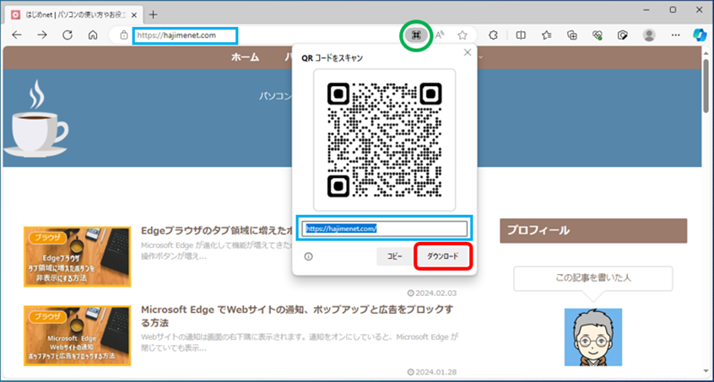This screenshot has height=382, width=714.
Task: Open the Microsoft Edge Webサイトの通知 thumbnail
Action: click(x=78, y=336)
